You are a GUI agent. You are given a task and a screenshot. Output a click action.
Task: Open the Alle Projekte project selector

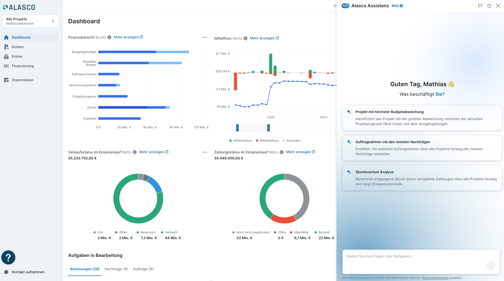[31, 21]
